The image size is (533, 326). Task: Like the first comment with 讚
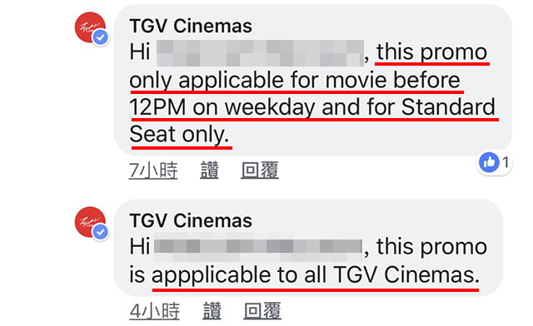tap(209, 170)
